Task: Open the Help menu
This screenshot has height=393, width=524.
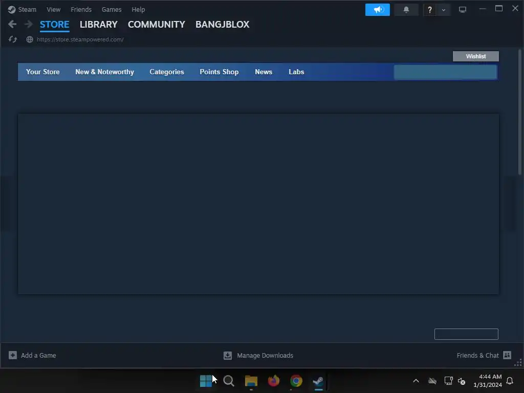Action: 138,9
